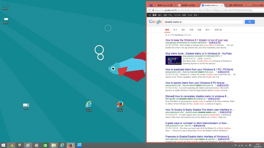Screen dimensions: 264x148
Task: Open '5 great ways to uninstall' result
Action: click(197, 123)
